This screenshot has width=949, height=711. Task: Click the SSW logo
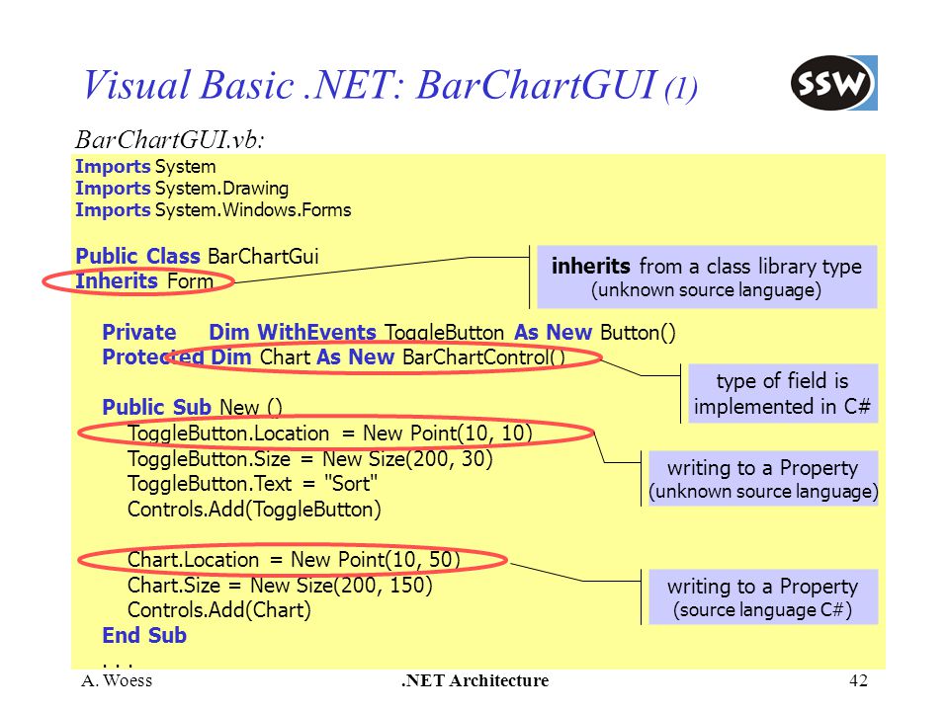tap(833, 83)
